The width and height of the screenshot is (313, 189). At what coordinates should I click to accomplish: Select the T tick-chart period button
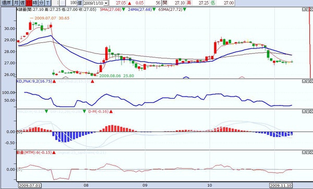pyautogui.click(x=47, y=3)
